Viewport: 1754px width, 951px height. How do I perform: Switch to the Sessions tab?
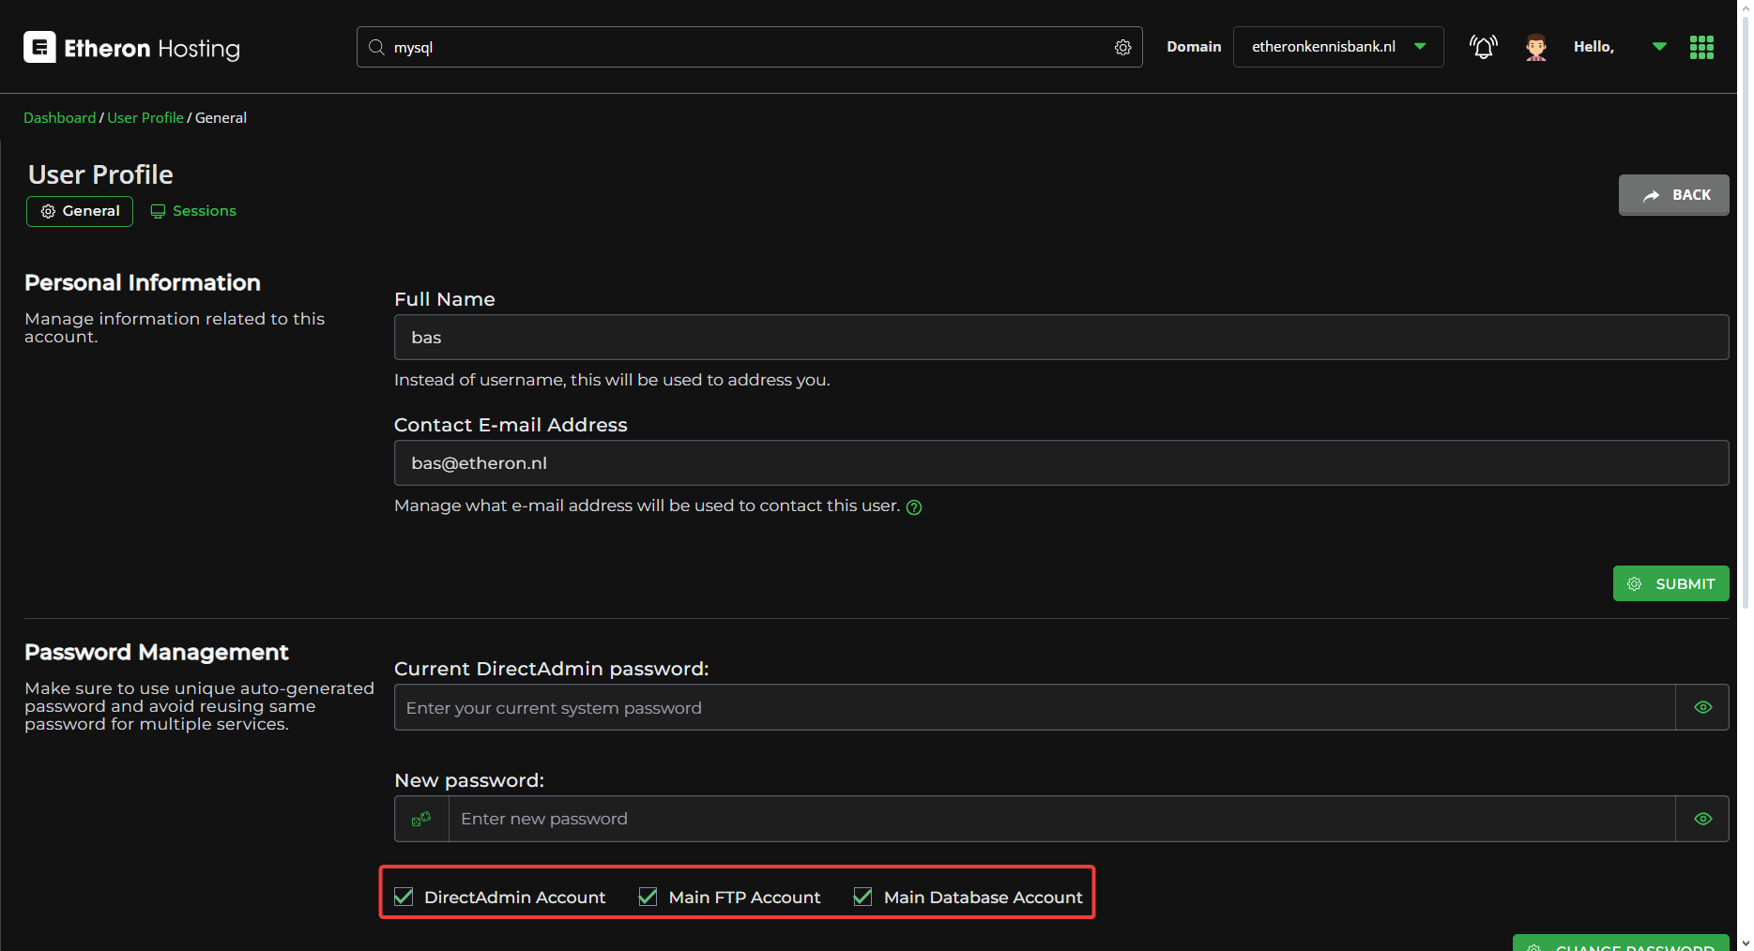click(x=193, y=211)
